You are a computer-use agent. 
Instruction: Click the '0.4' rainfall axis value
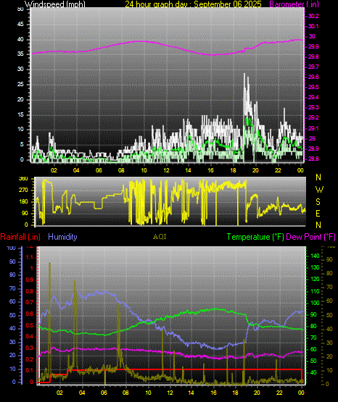(30, 336)
